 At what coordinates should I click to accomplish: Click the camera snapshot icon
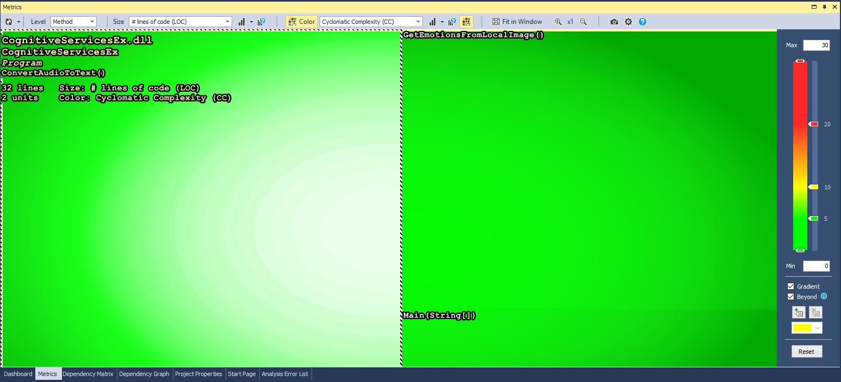point(614,22)
